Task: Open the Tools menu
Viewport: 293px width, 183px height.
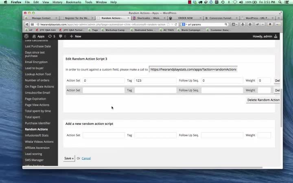Action: pyautogui.click(x=88, y=2)
